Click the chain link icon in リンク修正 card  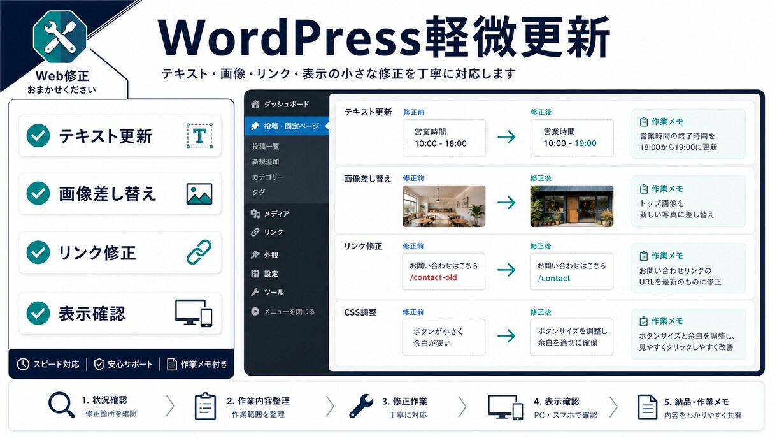click(199, 252)
